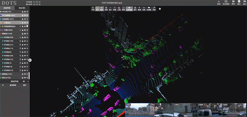Viewport: 247px width, 117px height.
Task: Collapse the cyan pole-object label group
Action: coord(1,37)
